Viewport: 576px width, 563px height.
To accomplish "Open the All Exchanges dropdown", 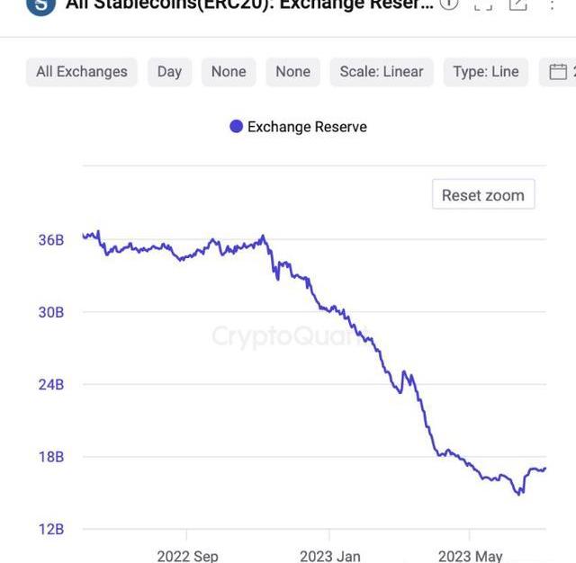I will (82, 72).
